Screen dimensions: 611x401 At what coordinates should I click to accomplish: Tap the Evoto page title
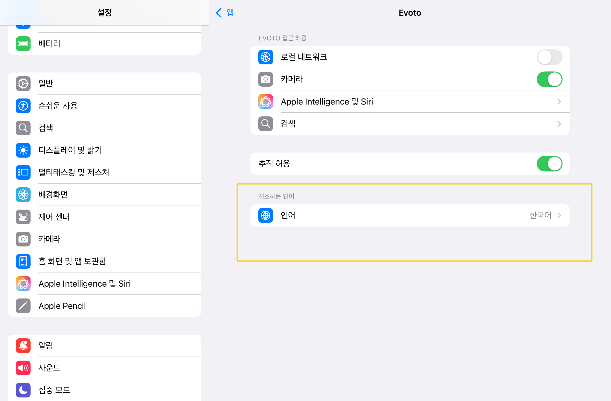(x=410, y=13)
